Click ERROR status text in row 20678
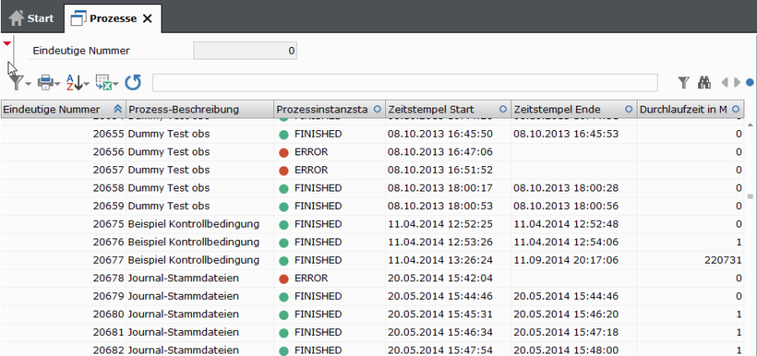 pos(311,278)
